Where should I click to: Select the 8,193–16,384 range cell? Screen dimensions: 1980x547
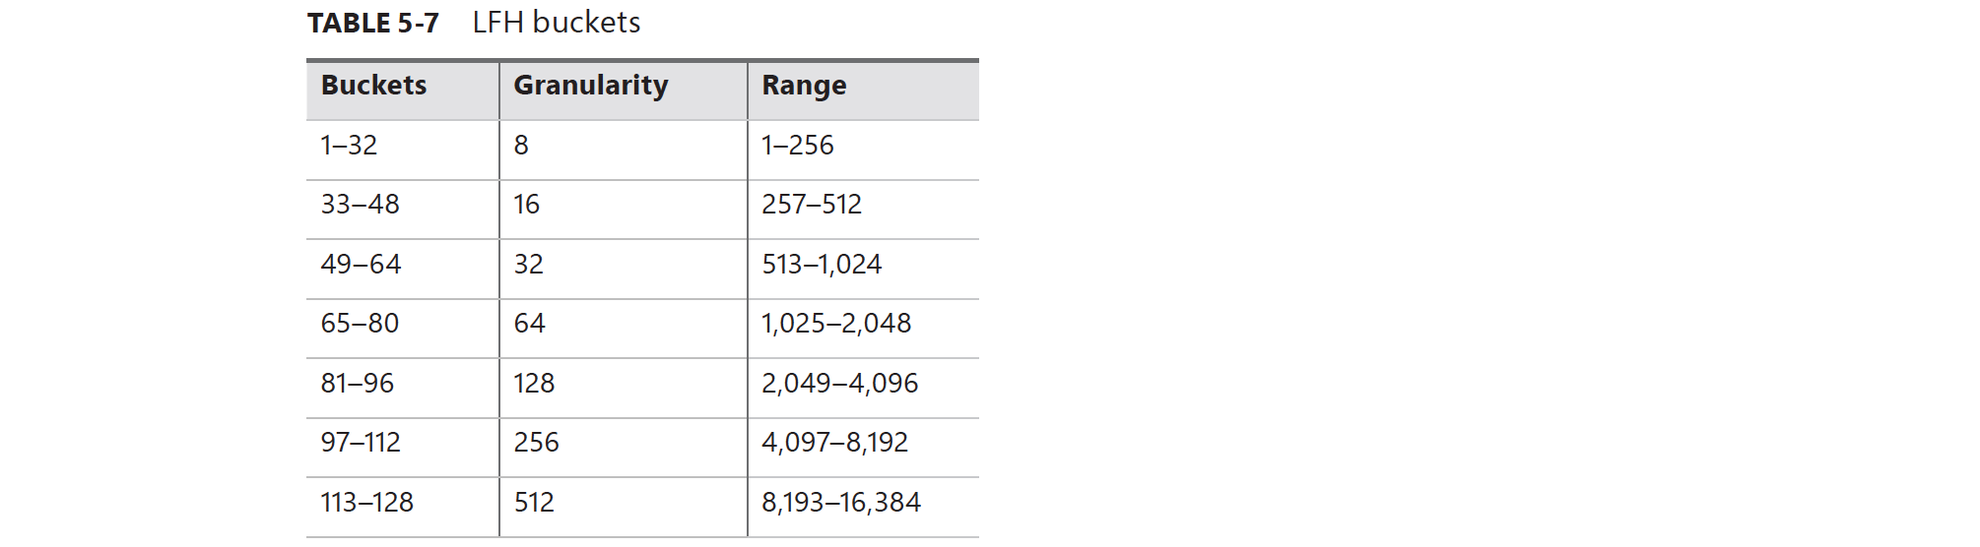coord(841,503)
